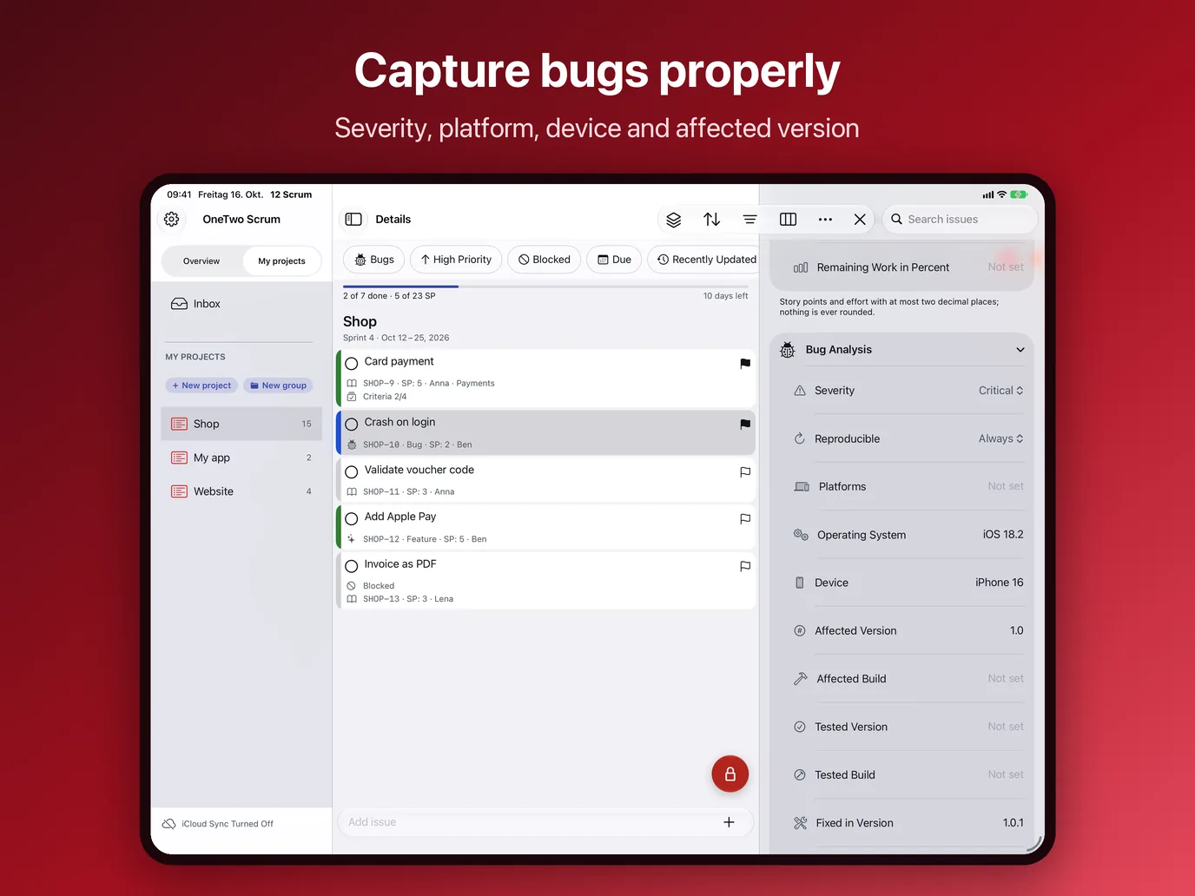Switch to the Overview tab
The height and width of the screenshot is (896, 1195).
pyautogui.click(x=201, y=261)
